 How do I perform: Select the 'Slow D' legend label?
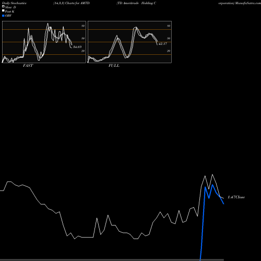pos(10,7)
